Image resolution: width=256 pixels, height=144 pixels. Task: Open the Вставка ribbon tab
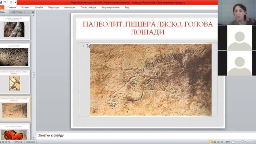pyautogui.click(x=25, y=7)
